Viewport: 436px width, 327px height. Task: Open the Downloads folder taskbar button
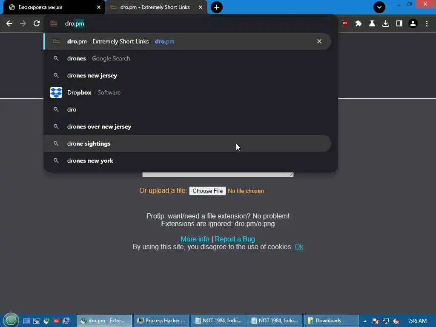point(331,321)
